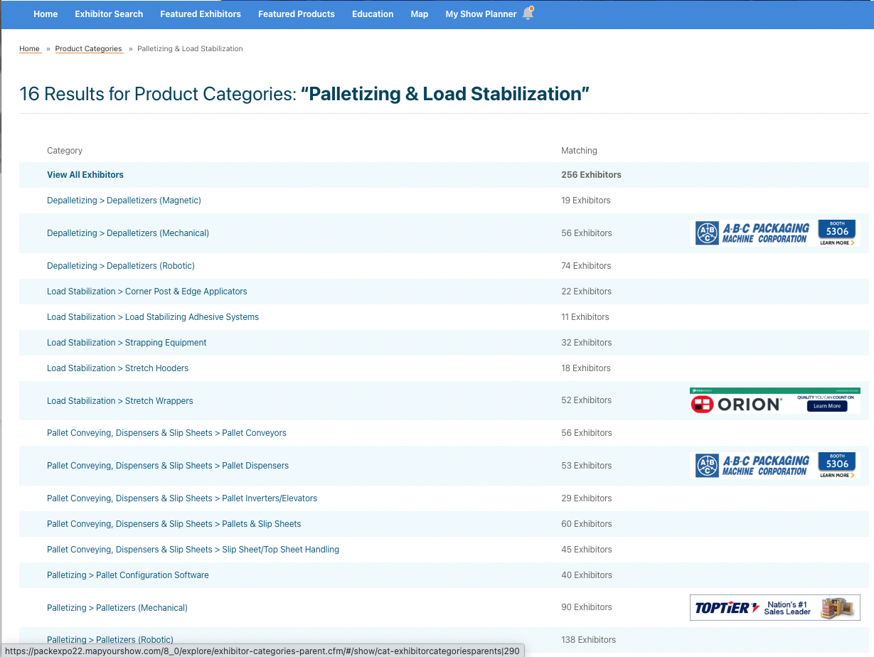Click the 29 Exhibitors count
The width and height of the screenshot is (874, 657).
[586, 498]
